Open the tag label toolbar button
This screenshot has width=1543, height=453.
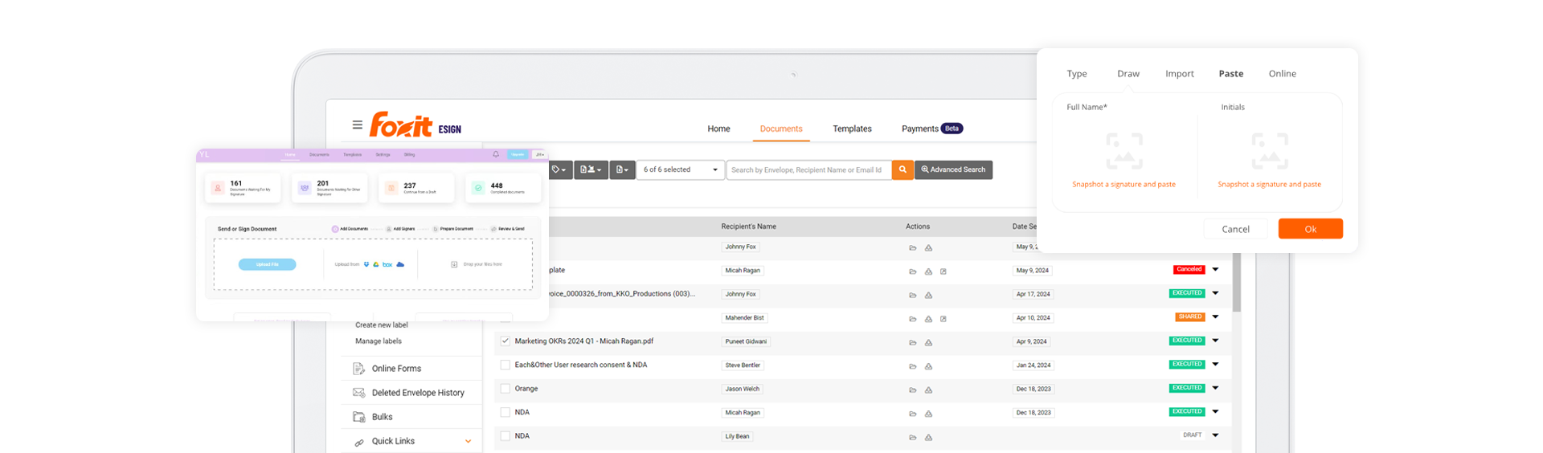click(559, 169)
